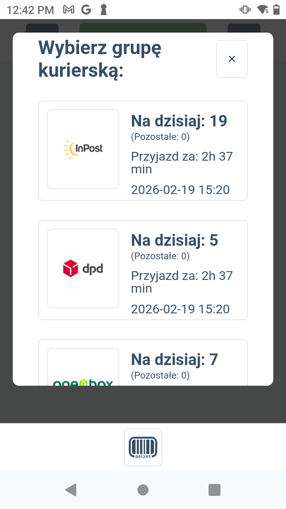
Task: Tap the dimmed green button behind the dialog
Action: click(x=143, y=28)
